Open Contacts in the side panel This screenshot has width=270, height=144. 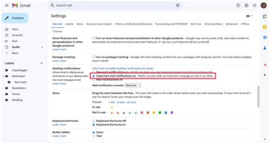coord(265,48)
